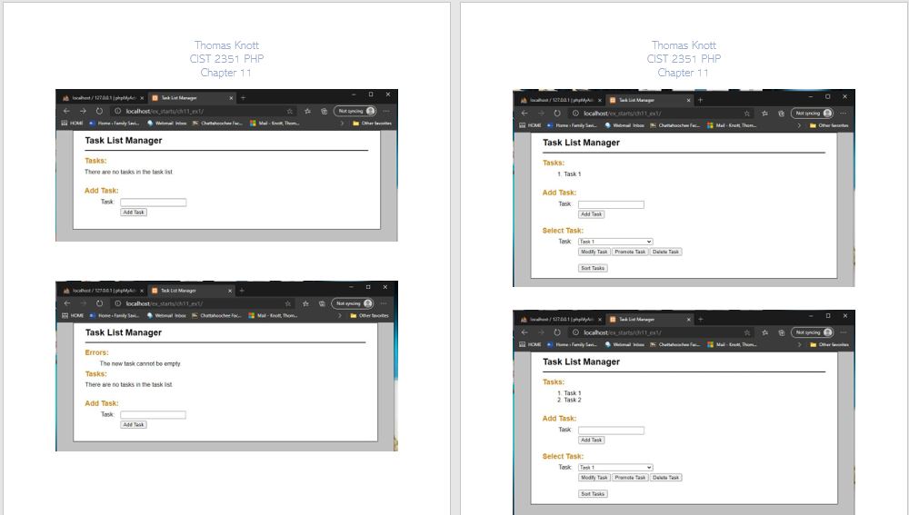Close the Task List Manager tab in the one-task screenshot
This screenshot has width=909, height=515.
click(689, 100)
